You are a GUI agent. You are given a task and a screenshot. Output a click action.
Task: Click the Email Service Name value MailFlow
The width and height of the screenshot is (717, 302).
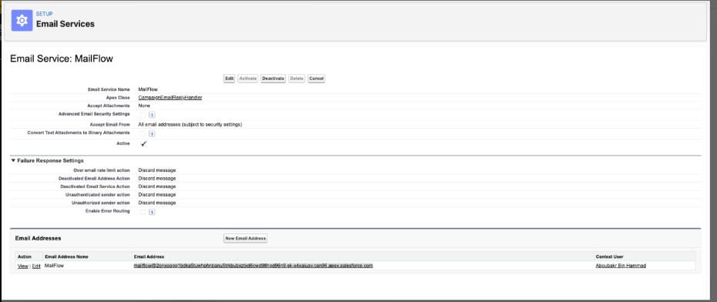pos(148,89)
